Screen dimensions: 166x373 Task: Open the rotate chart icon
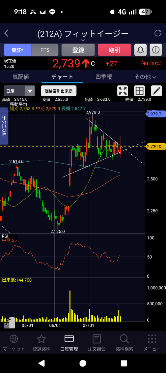click(x=9, y=323)
